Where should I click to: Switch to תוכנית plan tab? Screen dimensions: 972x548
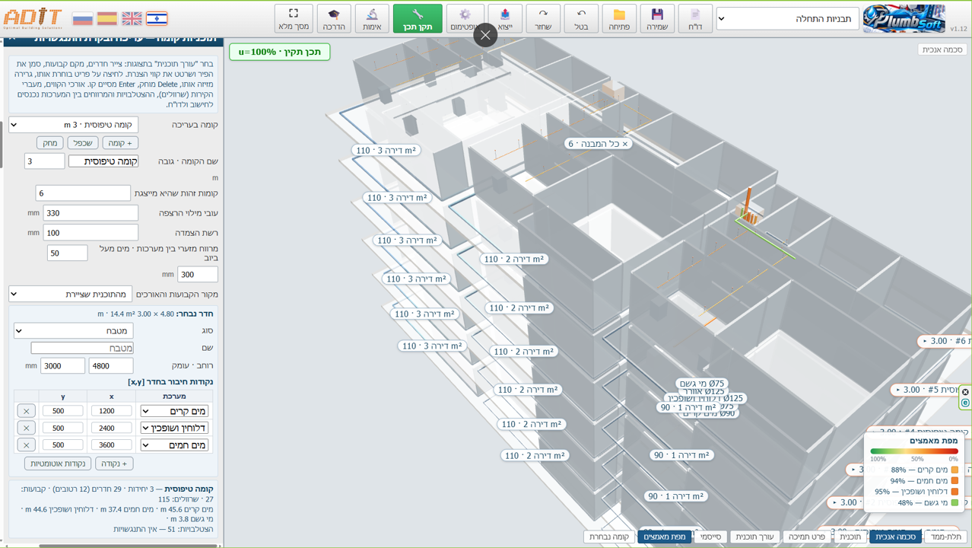click(x=850, y=537)
